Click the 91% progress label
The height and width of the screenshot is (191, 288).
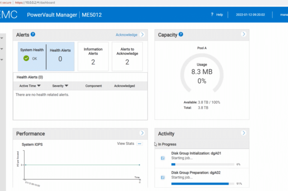click(x=239, y=184)
